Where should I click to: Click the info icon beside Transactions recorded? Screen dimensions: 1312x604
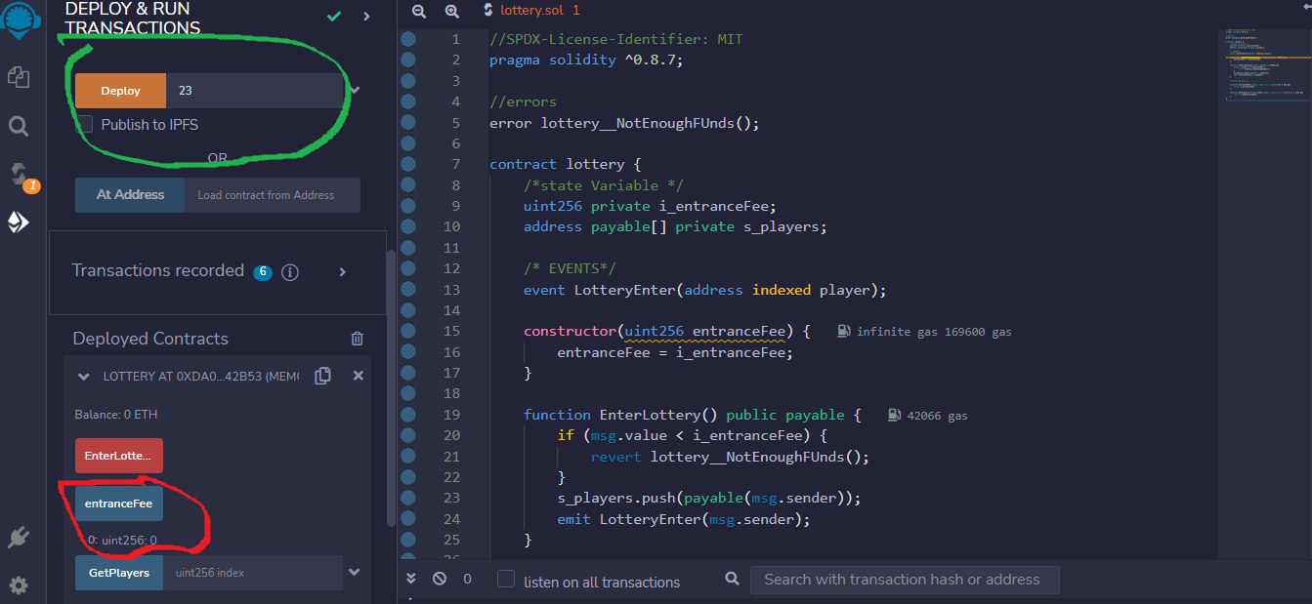290,272
